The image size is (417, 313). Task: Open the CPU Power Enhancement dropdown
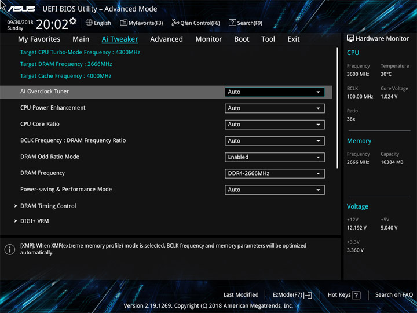click(x=275, y=108)
